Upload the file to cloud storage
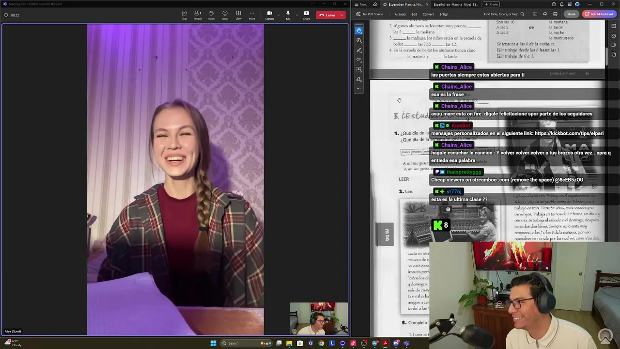 tap(545, 14)
